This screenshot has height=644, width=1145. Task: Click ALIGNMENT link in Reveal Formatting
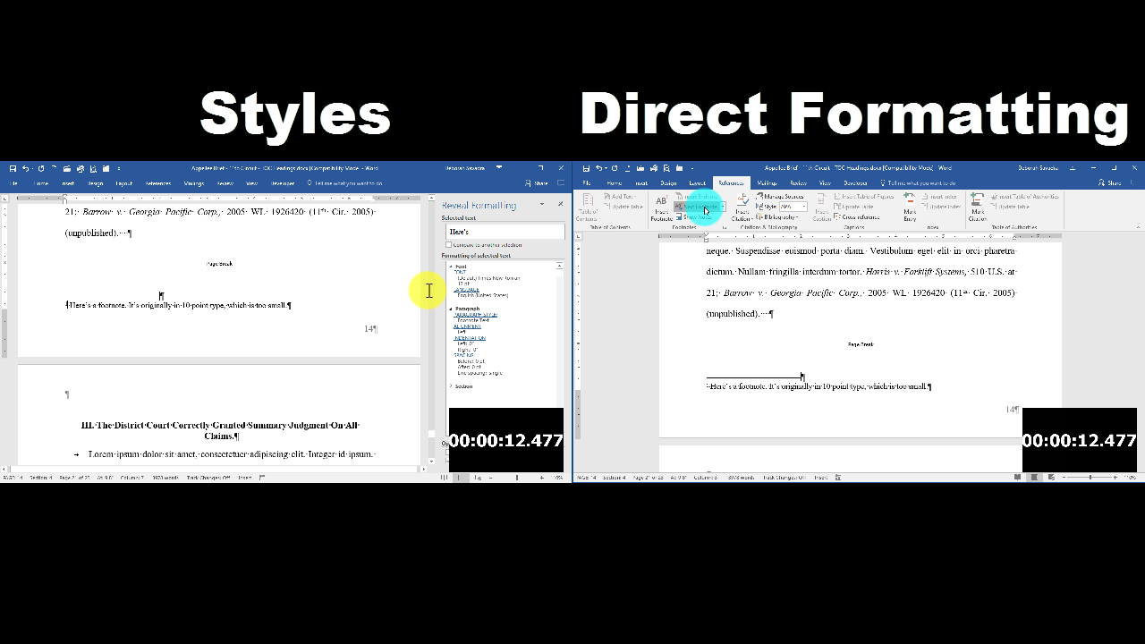467,326
